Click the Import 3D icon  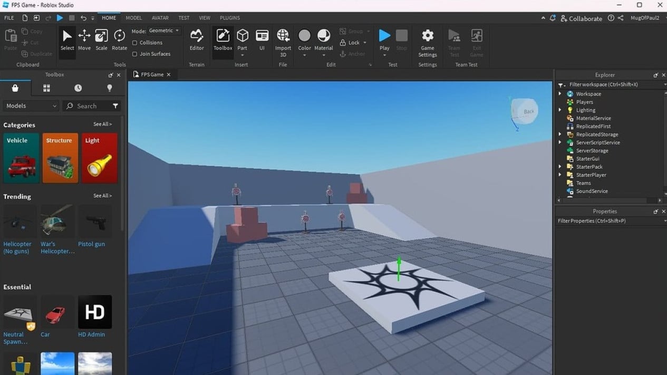pos(283,36)
